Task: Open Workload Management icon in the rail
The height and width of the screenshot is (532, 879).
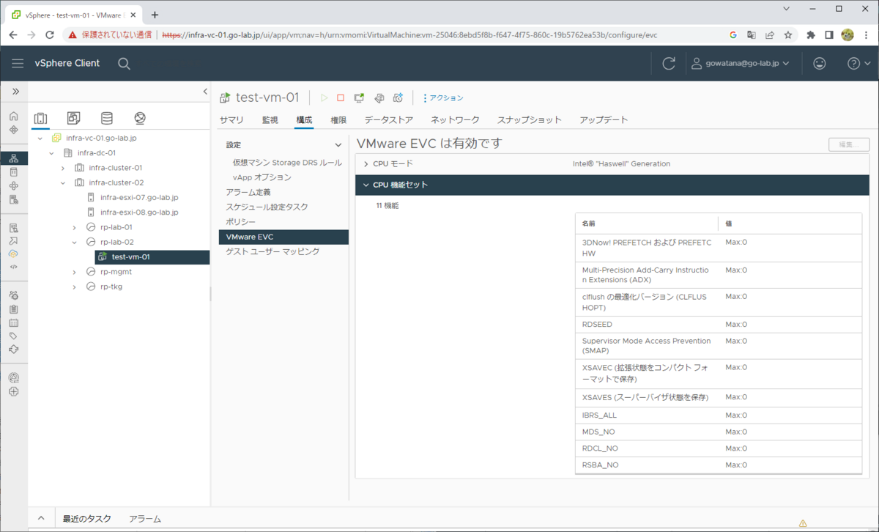Action: pos(14,186)
